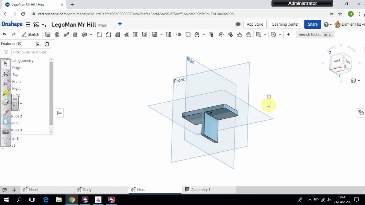365x205 pixels.
Task: Click the blue Share button
Action: (313, 24)
